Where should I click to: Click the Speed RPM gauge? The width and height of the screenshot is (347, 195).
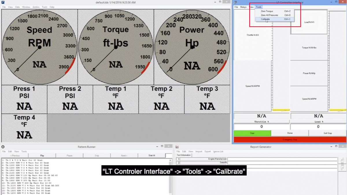(x=39, y=47)
